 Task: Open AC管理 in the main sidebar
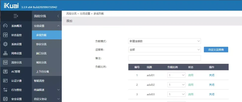pos(16,71)
